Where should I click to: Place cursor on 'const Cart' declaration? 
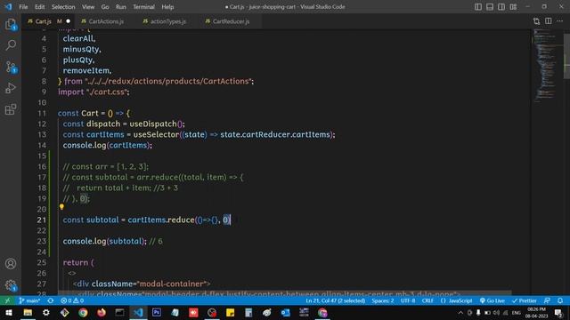click(77, 113)
